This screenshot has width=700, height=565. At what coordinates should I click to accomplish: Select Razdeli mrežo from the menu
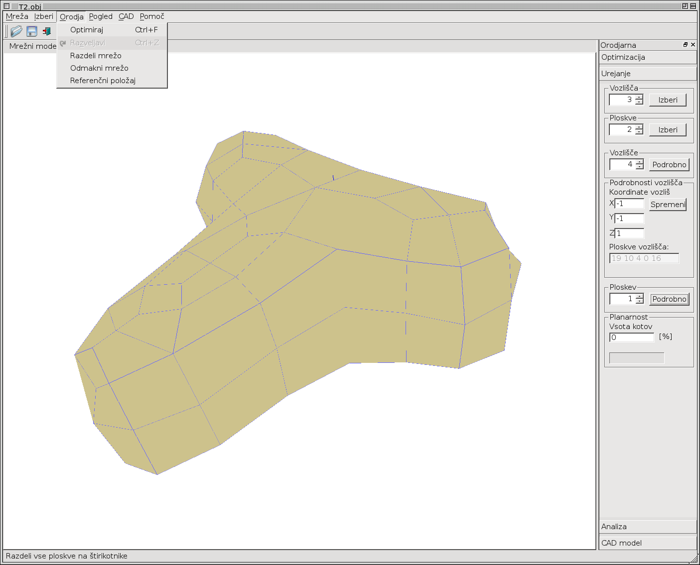(x=96, y=56)
